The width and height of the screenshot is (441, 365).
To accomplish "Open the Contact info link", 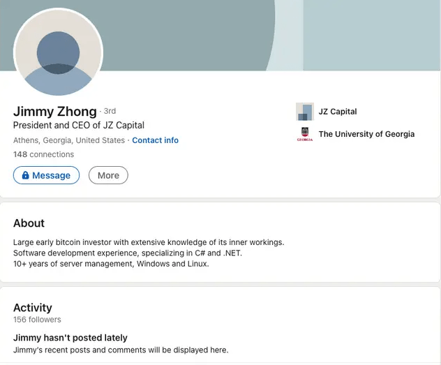I will (155, 140).
